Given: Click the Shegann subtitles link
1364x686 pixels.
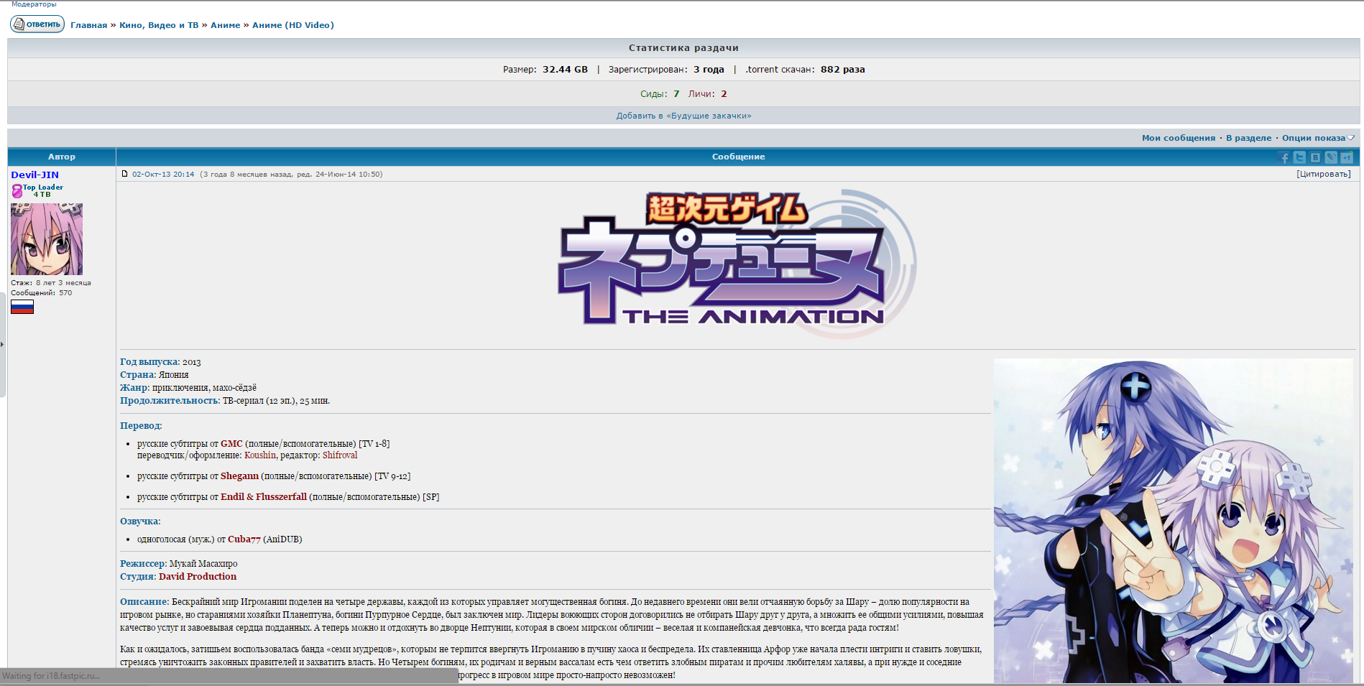Looking at the screenshot, I should click(x=239, y=476).
